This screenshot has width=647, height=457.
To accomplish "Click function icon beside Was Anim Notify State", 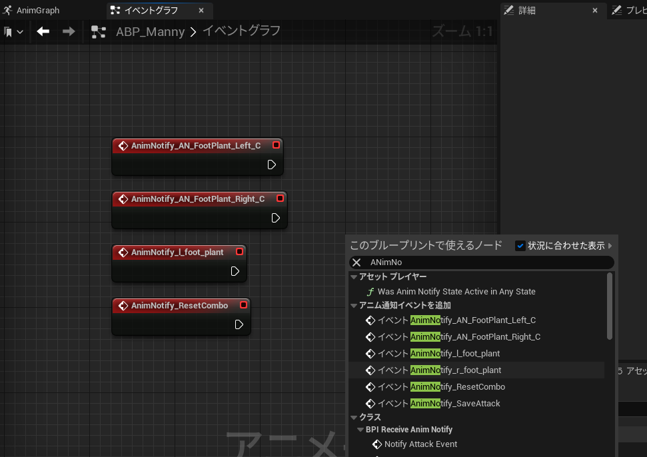I will [x=370, y=292].
